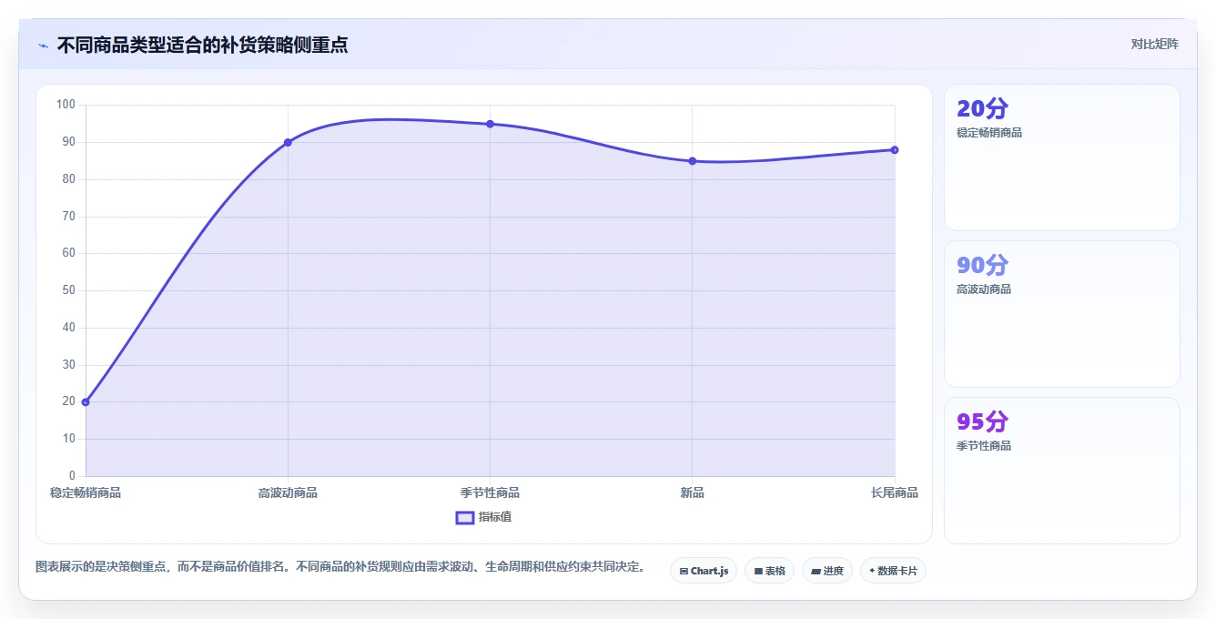Image resolution: width=1216 pixels, height=619 pixels.
Task: Click the small icon in the 进度 chip
Action: coord(816,572)
